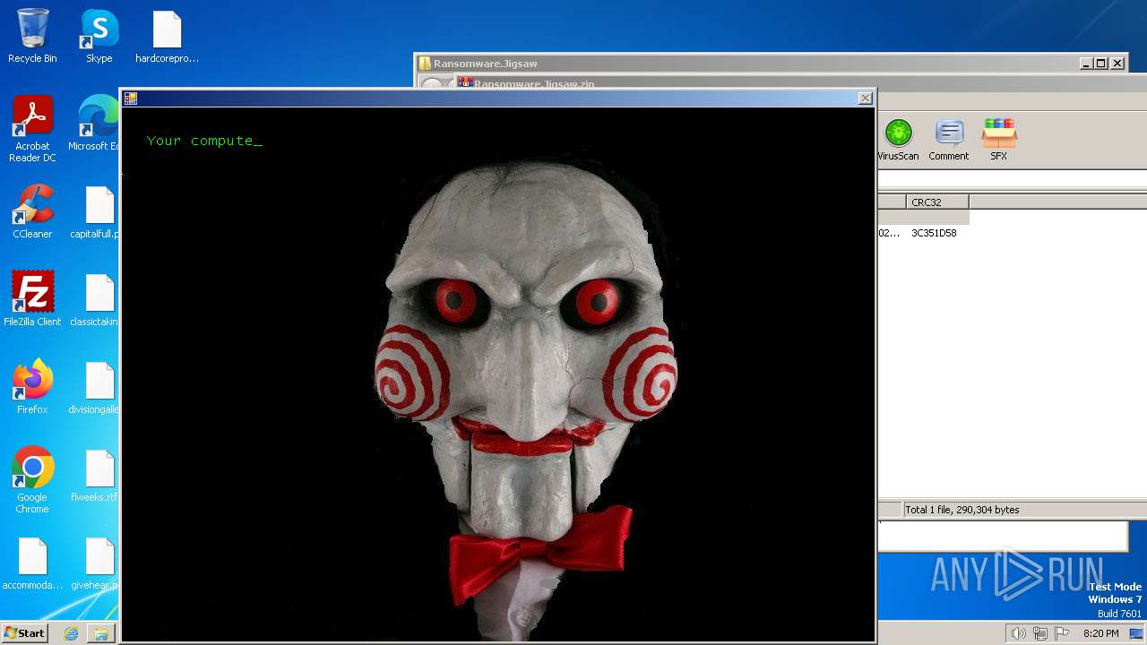This screenshot has width=1147, height=645.
Task: Launch FileZilla Client shortcut
Action: pos(32,298)
